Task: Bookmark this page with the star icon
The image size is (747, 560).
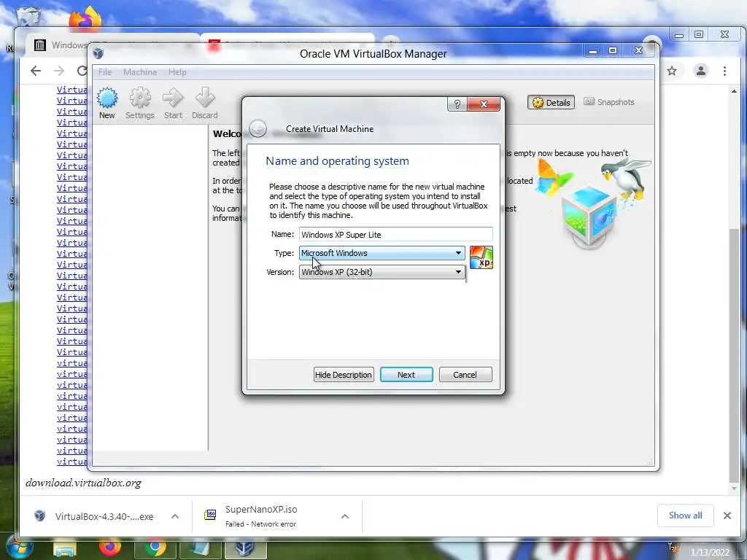Action: click(672, 71)
